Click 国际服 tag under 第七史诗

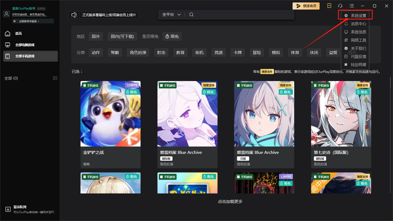(320, 159)
